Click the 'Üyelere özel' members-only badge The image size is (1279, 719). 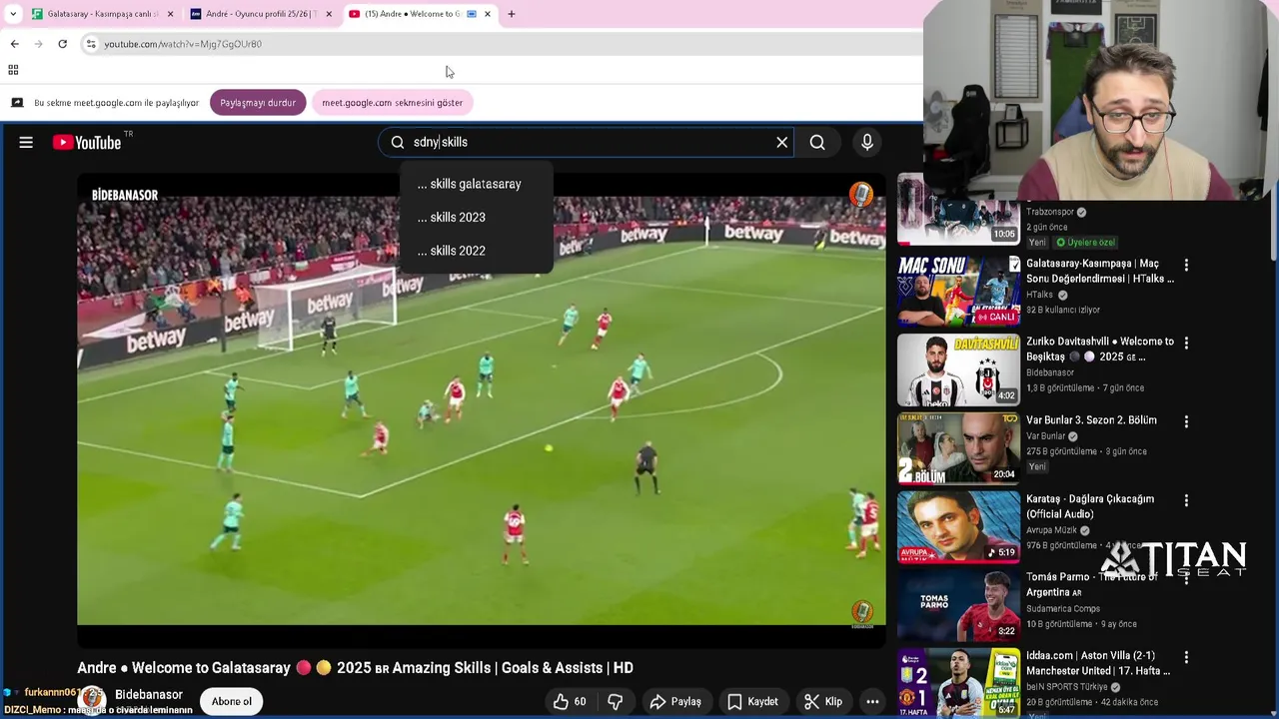tap(1085, 243)
